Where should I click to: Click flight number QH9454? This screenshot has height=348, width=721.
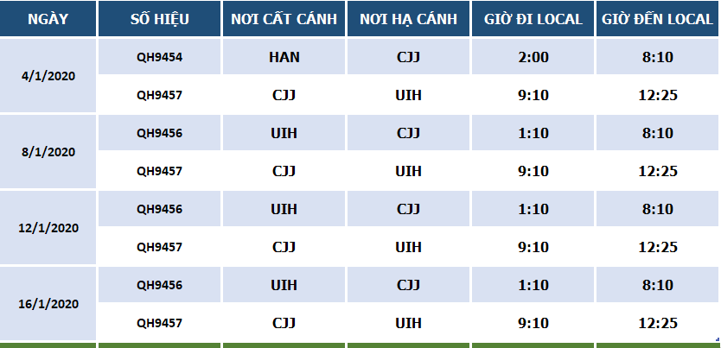click(x=159, y=58)
